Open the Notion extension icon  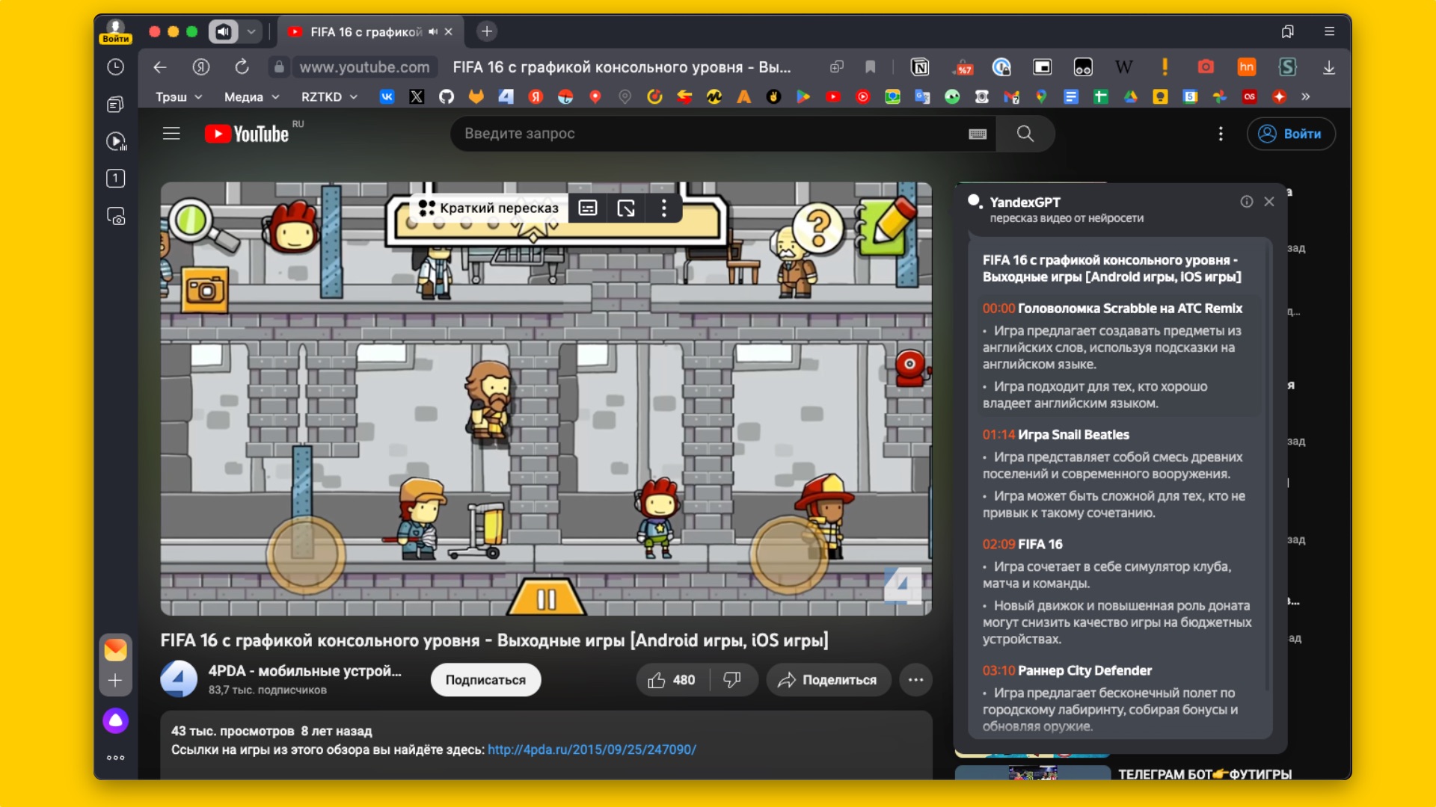(920, 67)
